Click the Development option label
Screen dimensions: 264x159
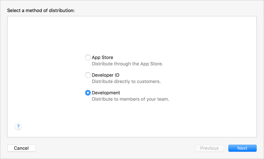click(106, 93)
